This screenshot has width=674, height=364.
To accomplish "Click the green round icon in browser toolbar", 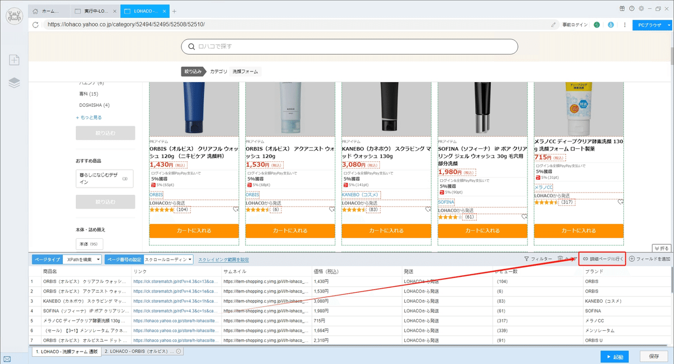I will (597, 25).
